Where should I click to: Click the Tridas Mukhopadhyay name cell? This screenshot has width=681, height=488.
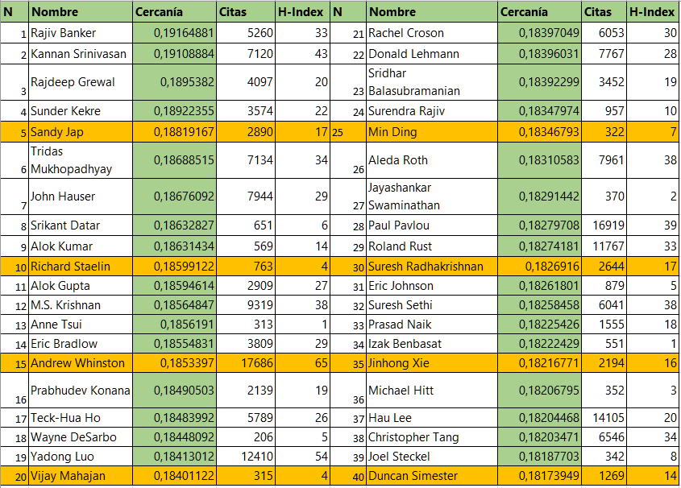tap(81, 160)
